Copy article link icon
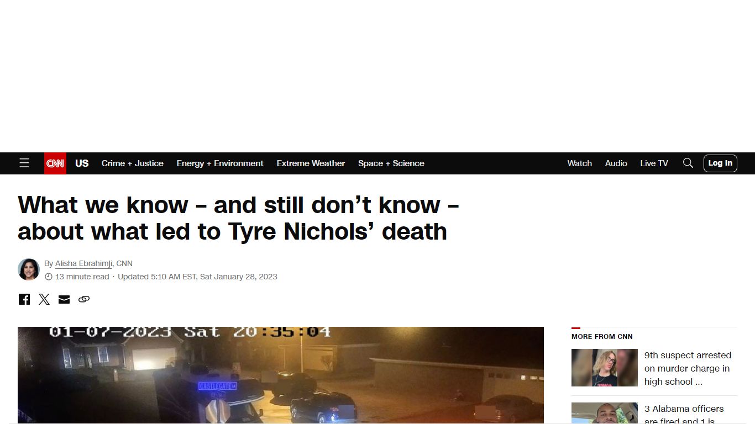The width and height of the screenshot is (755, 424). tap(84, 299)
